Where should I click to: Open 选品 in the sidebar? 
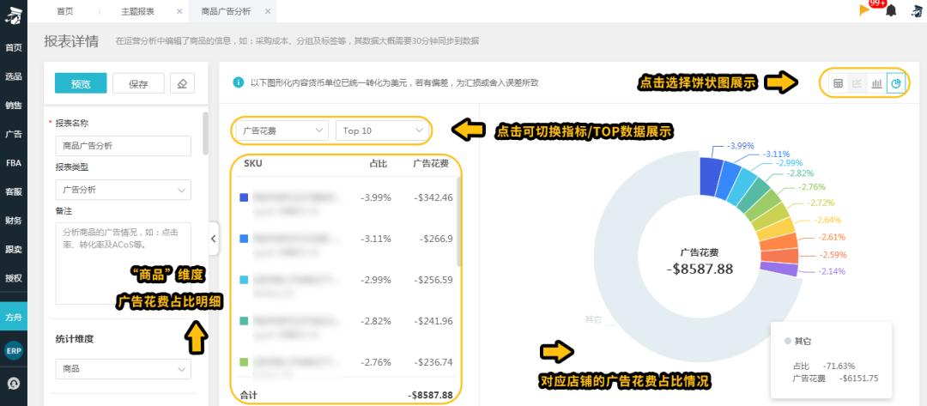coord(14,76)
